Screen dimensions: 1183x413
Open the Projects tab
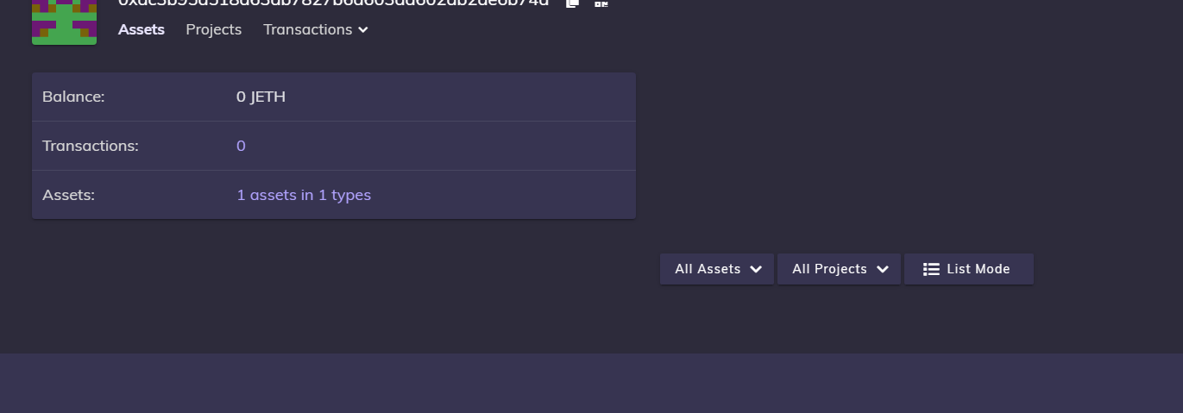coord(214,29)
